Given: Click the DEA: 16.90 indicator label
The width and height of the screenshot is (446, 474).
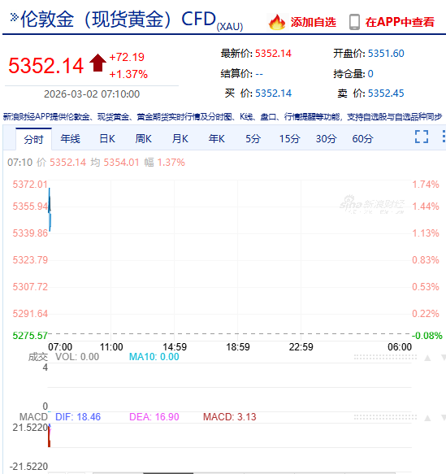Looking at the screenshot, I should pos(154,417).
